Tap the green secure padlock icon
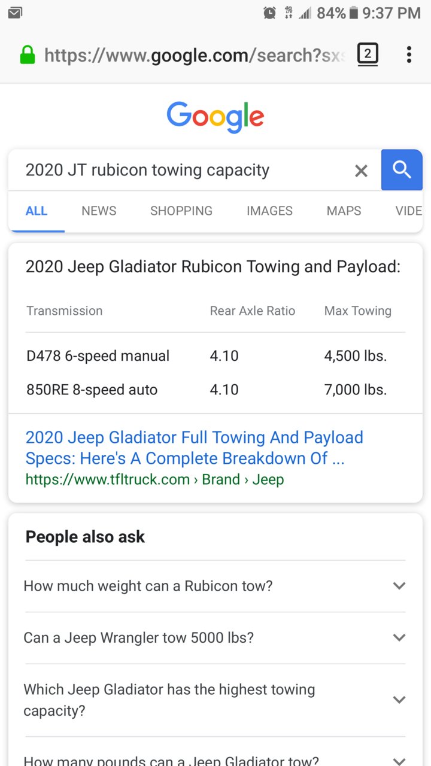The image size is (431, 766). click(x=28, y=56)
